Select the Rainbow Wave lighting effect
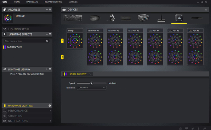This screenshot has height=130, width=211. click(x=14, y=47)
